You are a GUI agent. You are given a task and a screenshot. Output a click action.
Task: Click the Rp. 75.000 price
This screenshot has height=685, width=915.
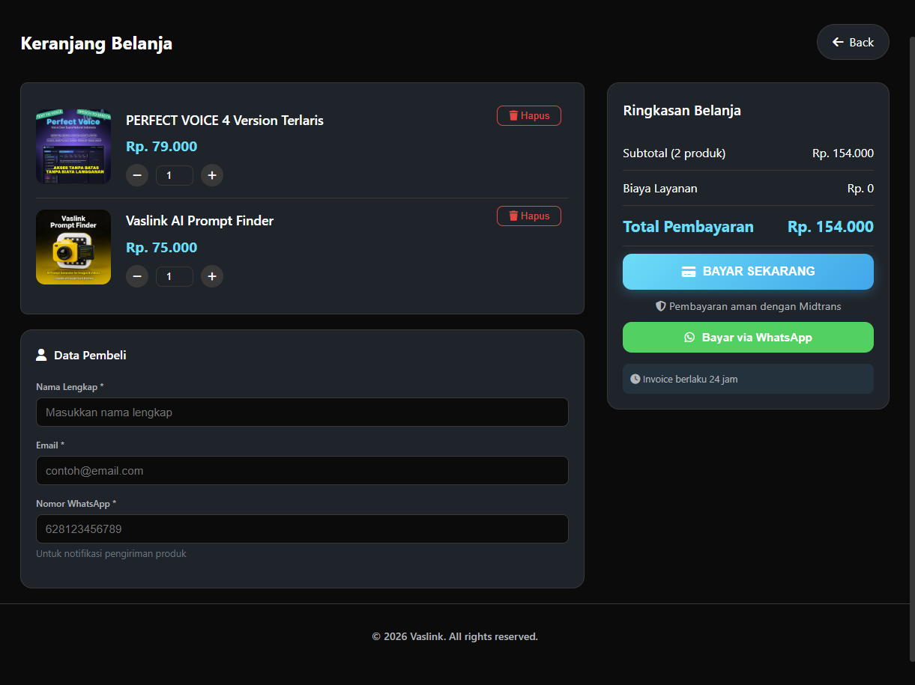pos(162,248)
